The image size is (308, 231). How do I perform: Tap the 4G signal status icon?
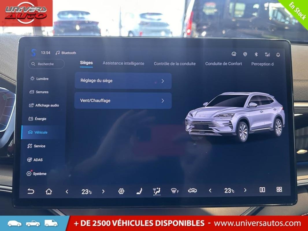pos(267,54)
